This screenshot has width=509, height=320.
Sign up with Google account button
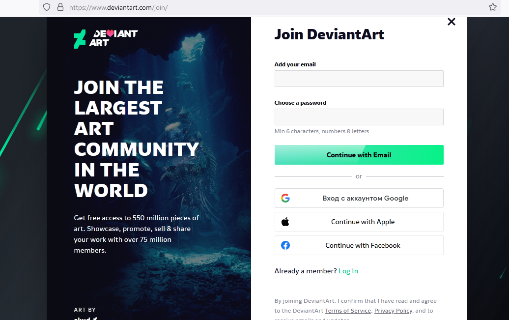359,198
